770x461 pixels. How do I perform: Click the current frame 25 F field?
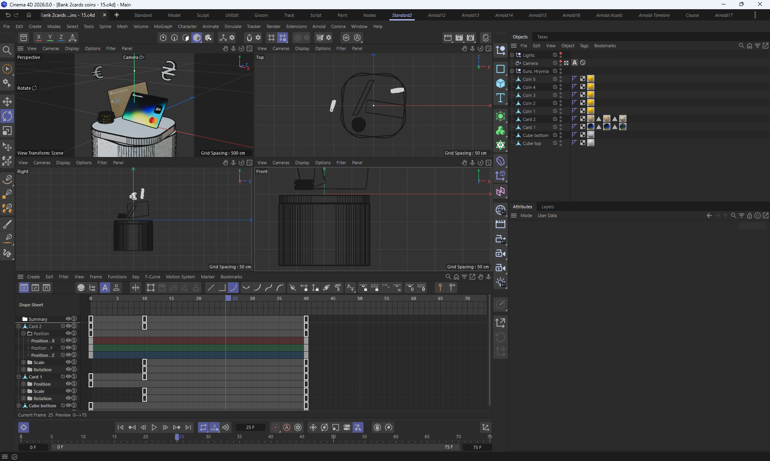(x=250, y=427)
